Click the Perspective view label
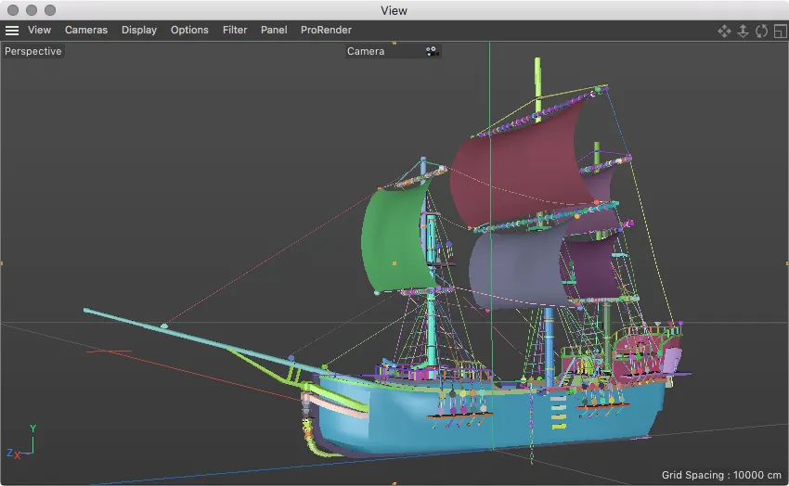The height and width of the screenshot is (486, 789). tap(33, 51)
